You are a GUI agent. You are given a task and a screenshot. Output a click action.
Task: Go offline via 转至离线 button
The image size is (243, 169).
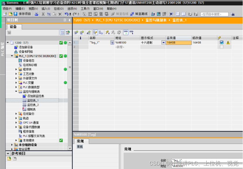point(139,14)
